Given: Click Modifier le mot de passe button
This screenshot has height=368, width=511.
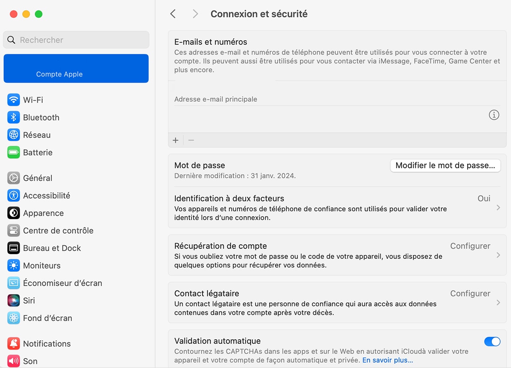Looking at the screenshot, I should (x=445, y=165).
